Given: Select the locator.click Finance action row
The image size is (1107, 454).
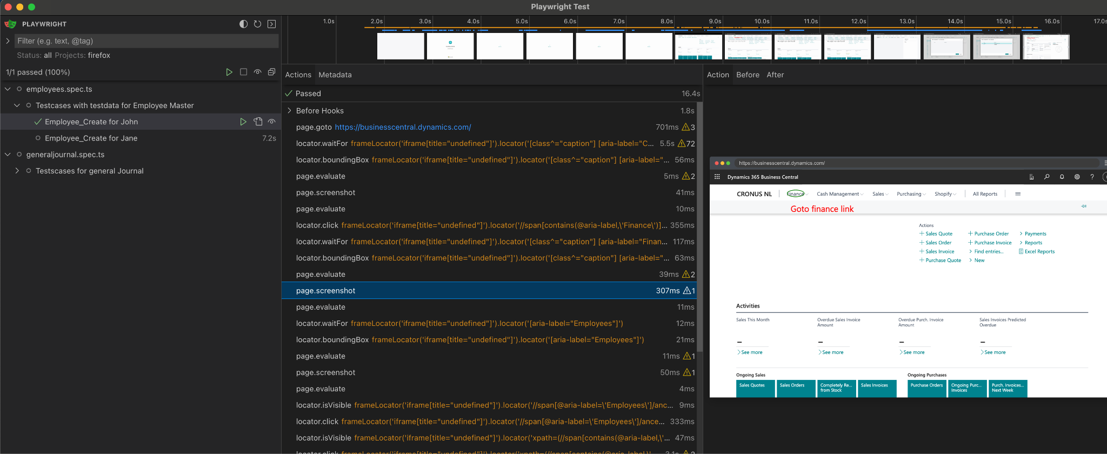Looking at the screenshot, I should click(489, 225).
